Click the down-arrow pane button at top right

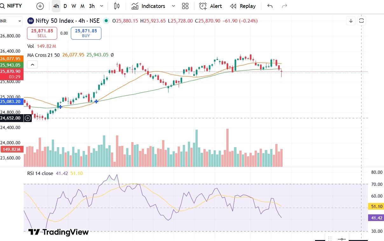[351, 21]
